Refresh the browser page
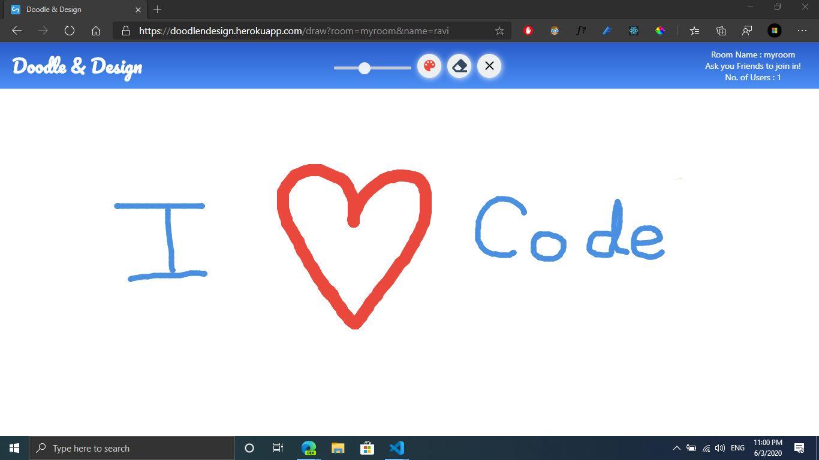 pos(70,31)
